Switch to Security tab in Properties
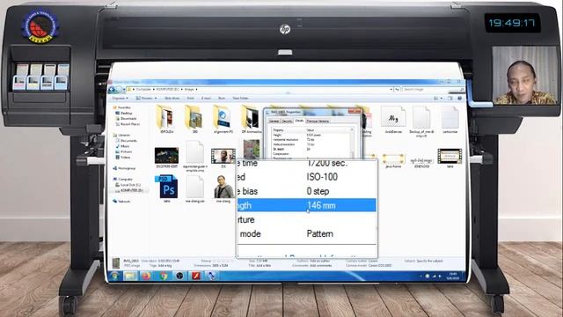Screen dimensions: 563x317 (x=287, y=122)
